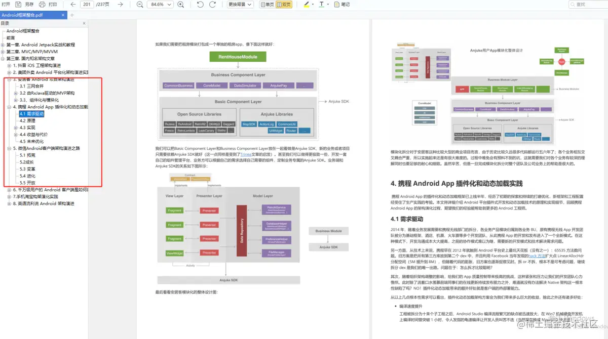
Task: Expand 4.3 实现 node
Action: pos(16,128)
